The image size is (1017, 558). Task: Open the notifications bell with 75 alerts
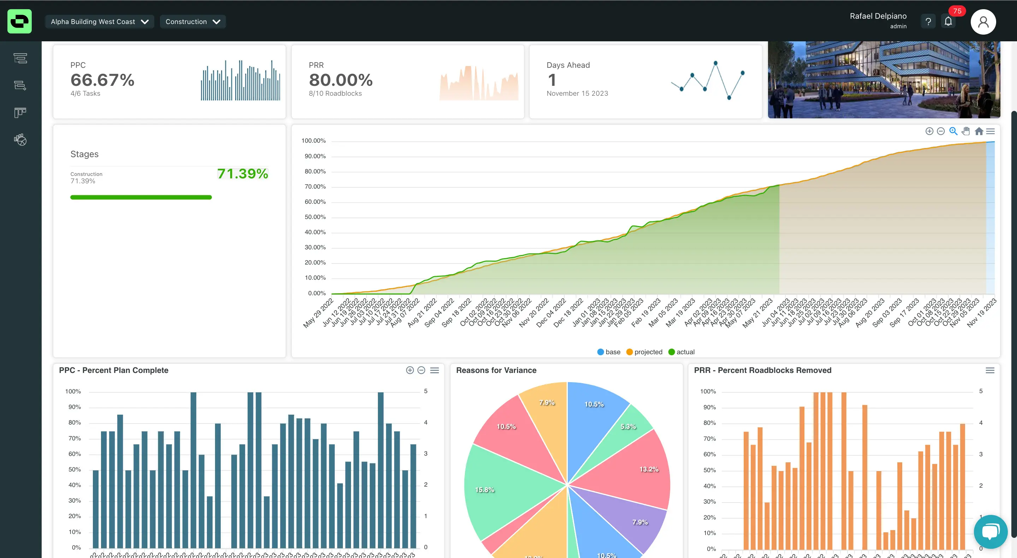948,21
